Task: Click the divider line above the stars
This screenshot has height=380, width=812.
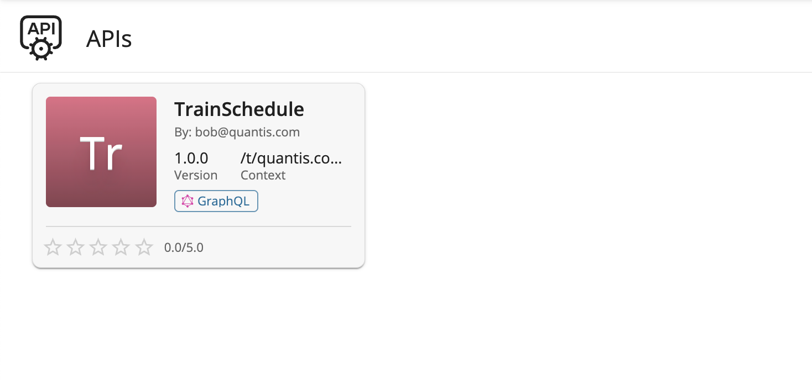Action: 198,226
